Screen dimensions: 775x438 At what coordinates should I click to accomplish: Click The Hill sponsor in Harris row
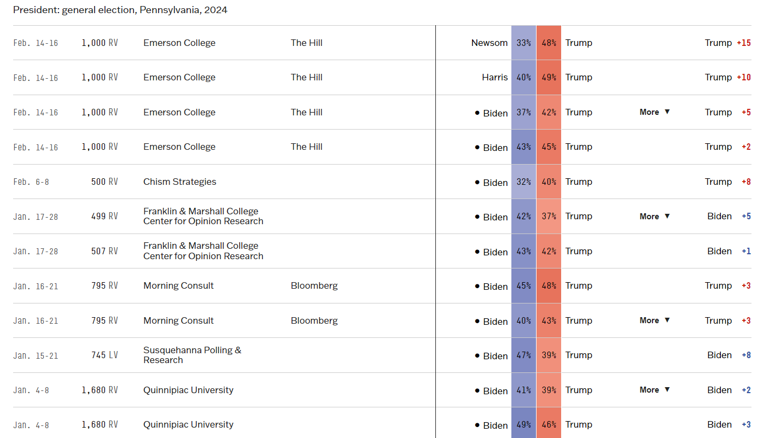pos(306,77)
